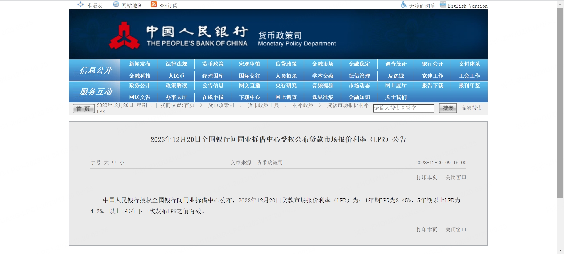The width and height of the screenshot is (564, 254).
Task: Click the 首页 home button
Action: pos(83,109)
